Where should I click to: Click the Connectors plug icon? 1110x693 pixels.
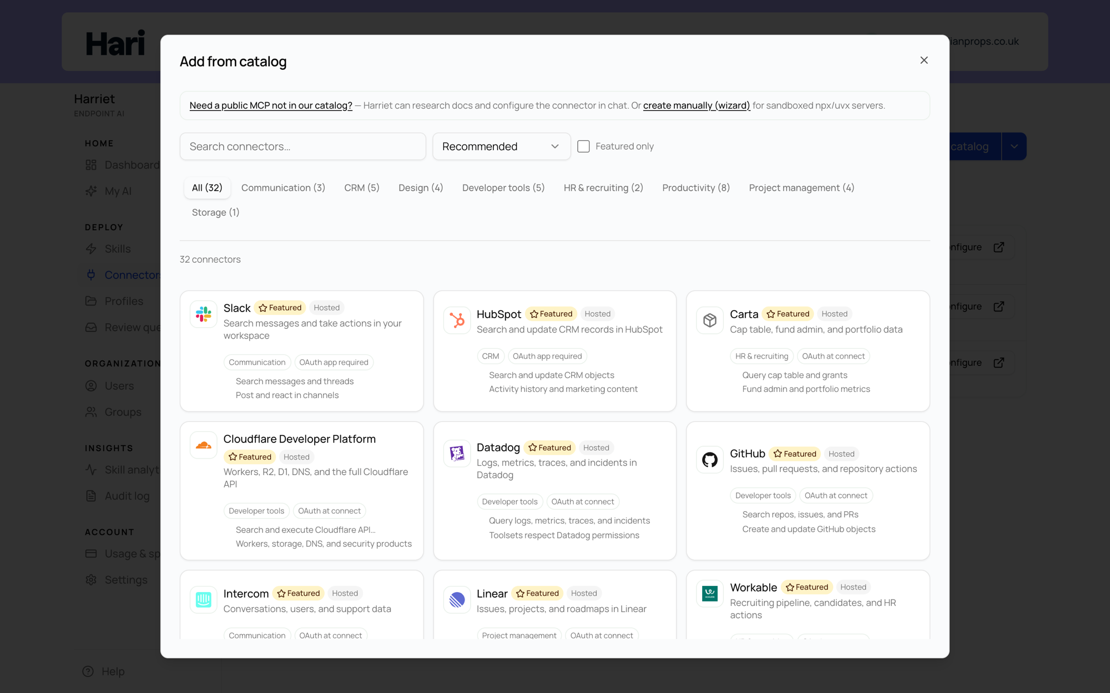pyautogui.click(x=91, y=275)
